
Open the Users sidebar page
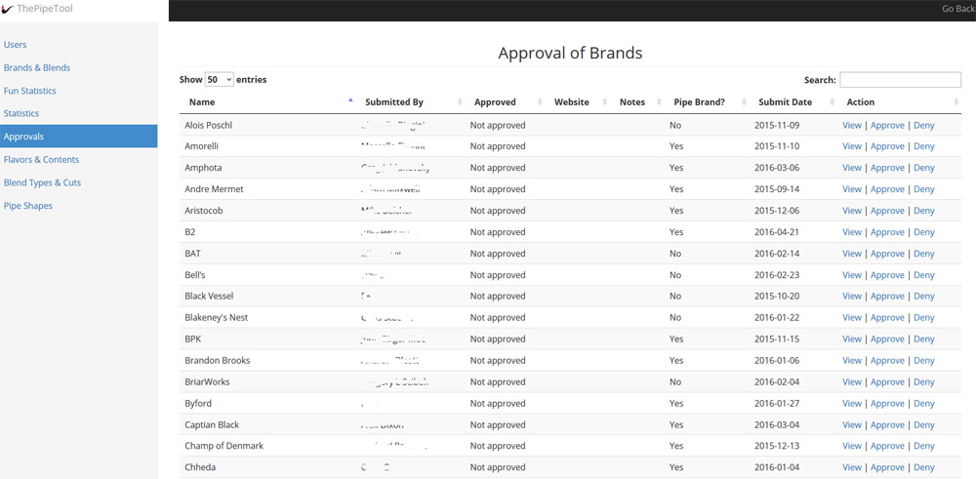click(15, 45)
